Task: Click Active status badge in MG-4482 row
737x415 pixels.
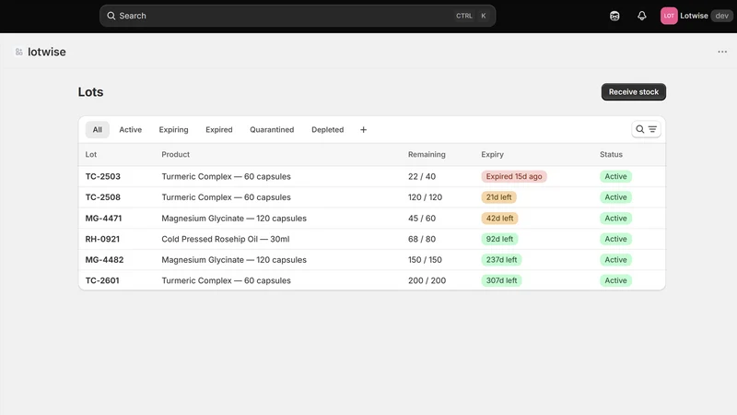Action: point(615,260)
